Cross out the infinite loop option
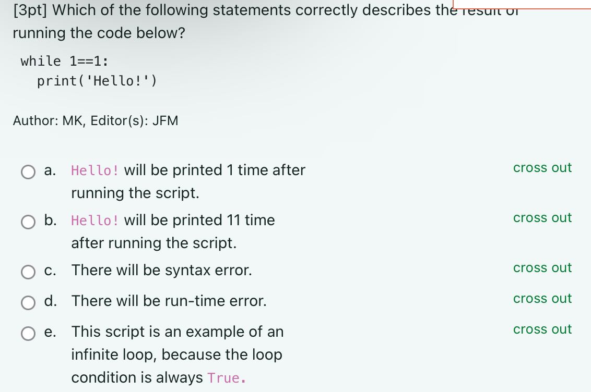 pyautogui.click(x=542, y=329)
